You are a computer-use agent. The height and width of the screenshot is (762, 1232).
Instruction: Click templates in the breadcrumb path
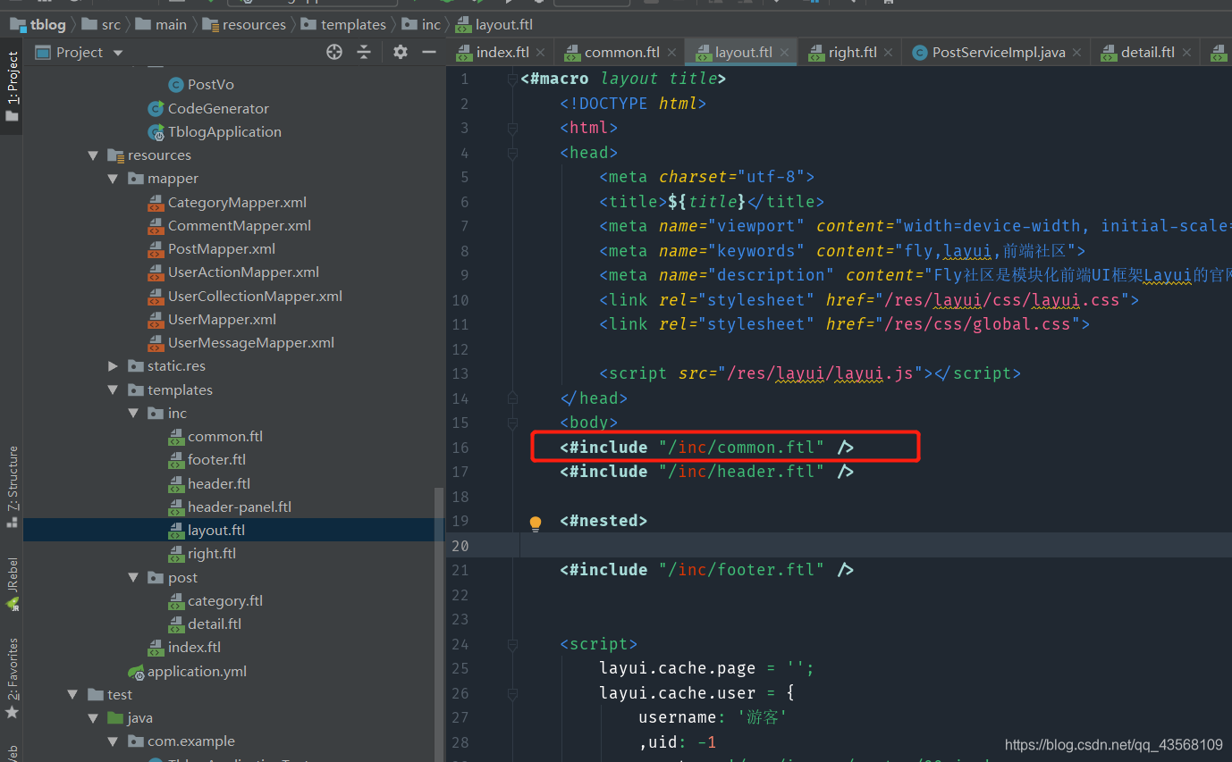tap(353, 24)
